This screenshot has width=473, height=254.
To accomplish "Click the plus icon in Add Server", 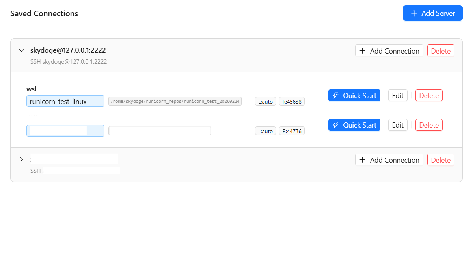I will pyautogui.click(x=414, y=13).
